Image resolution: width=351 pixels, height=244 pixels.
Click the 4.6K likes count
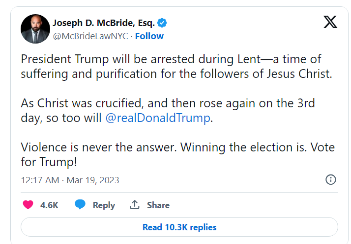tap(49, 205)
